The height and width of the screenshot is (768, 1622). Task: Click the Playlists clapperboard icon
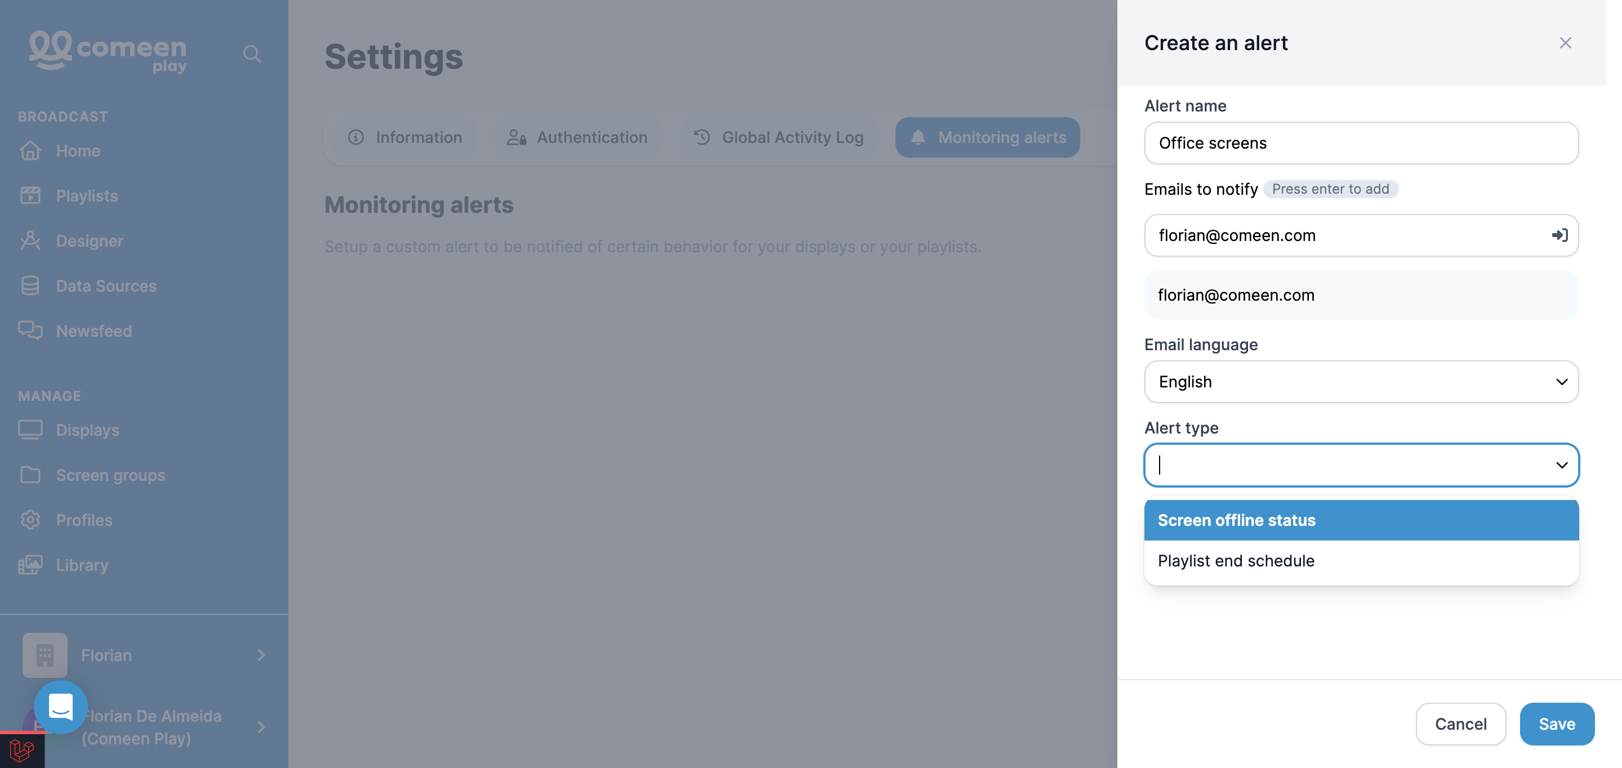pyautogui.click(x=30, y=196)
